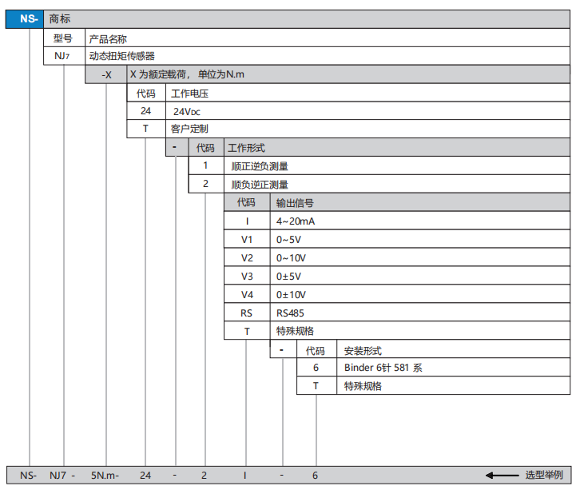Select output code V3
The width and height of the screenshot is (576, 494).
click(247, 277)
